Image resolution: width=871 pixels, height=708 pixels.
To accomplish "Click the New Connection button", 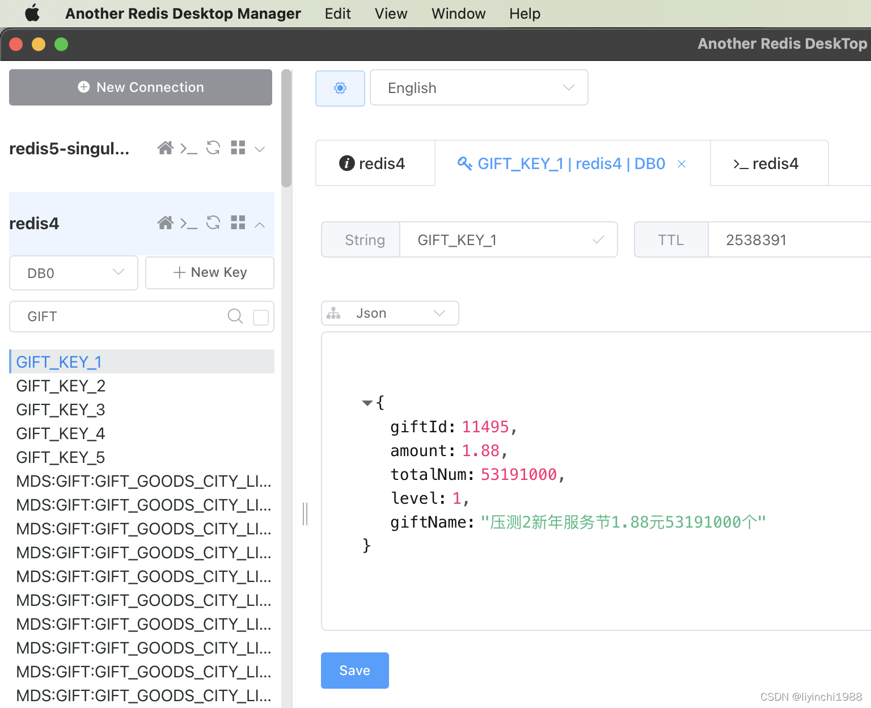I will [141, 87].
